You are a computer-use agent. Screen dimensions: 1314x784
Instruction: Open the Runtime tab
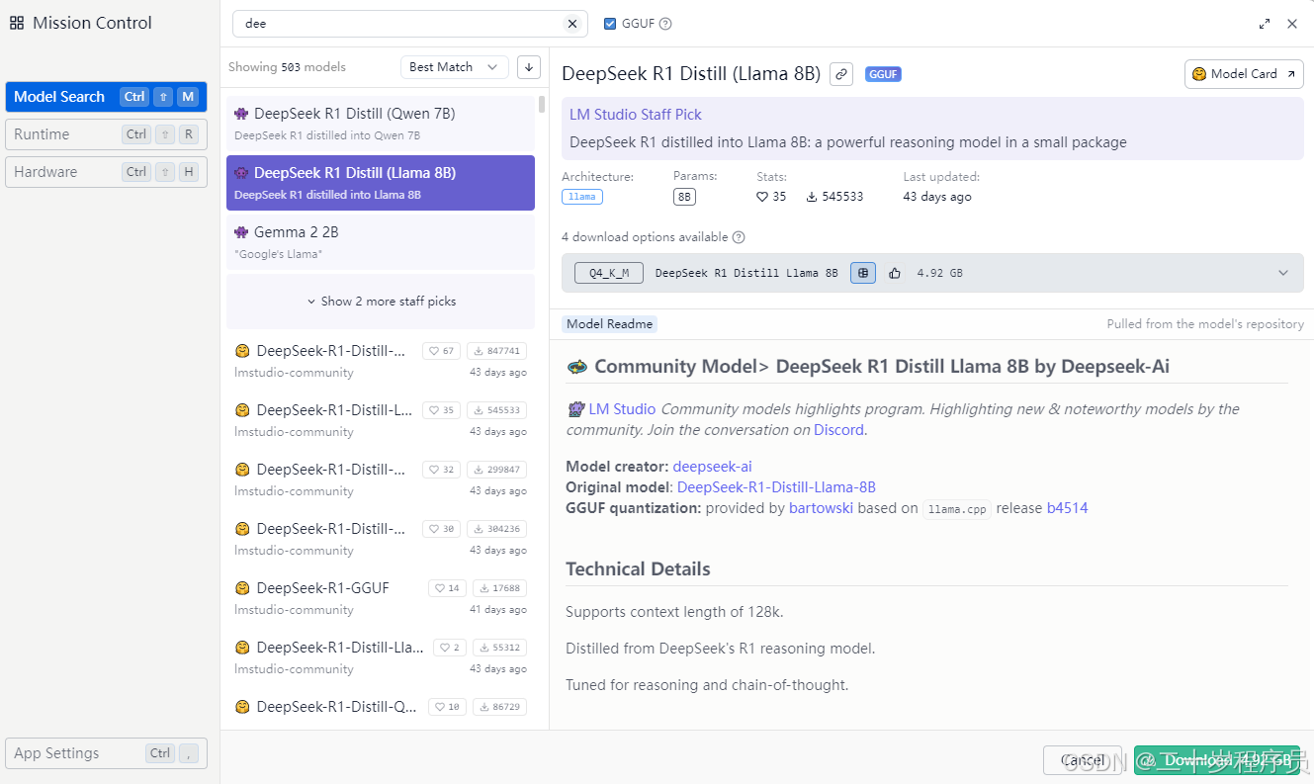[x=106, y=134]
